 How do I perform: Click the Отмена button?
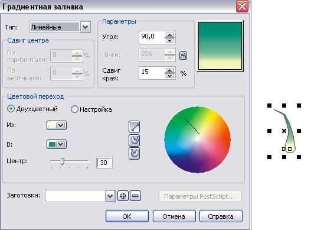pyautogui.click(x=174, y=216)
